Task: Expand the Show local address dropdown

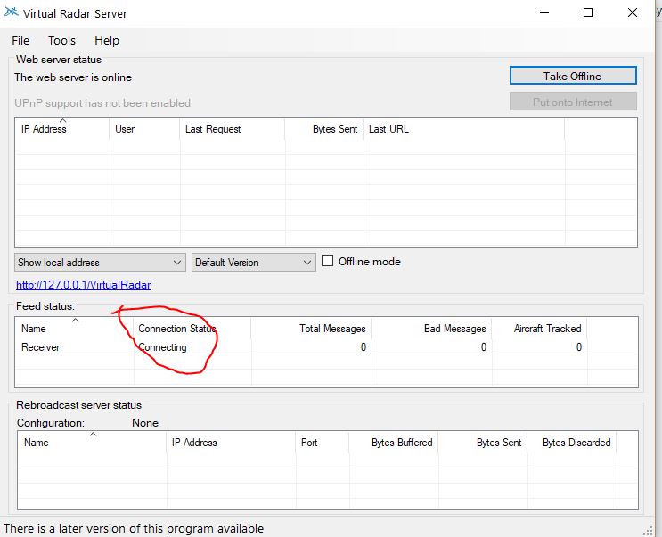Action: (x=100, y=263)
